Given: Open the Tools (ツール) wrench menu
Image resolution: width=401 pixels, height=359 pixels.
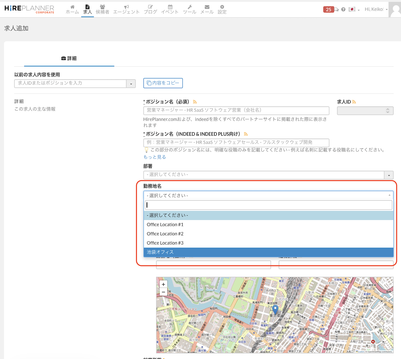Looking at the screenshot, I should (189, 9).
